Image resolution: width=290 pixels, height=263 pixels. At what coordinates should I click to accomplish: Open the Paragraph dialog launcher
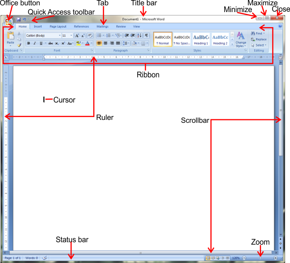(x=148, y=50)
